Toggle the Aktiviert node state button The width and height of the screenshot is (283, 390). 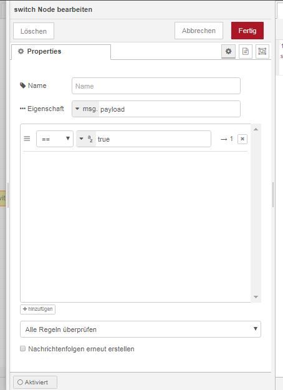[35, 383]
